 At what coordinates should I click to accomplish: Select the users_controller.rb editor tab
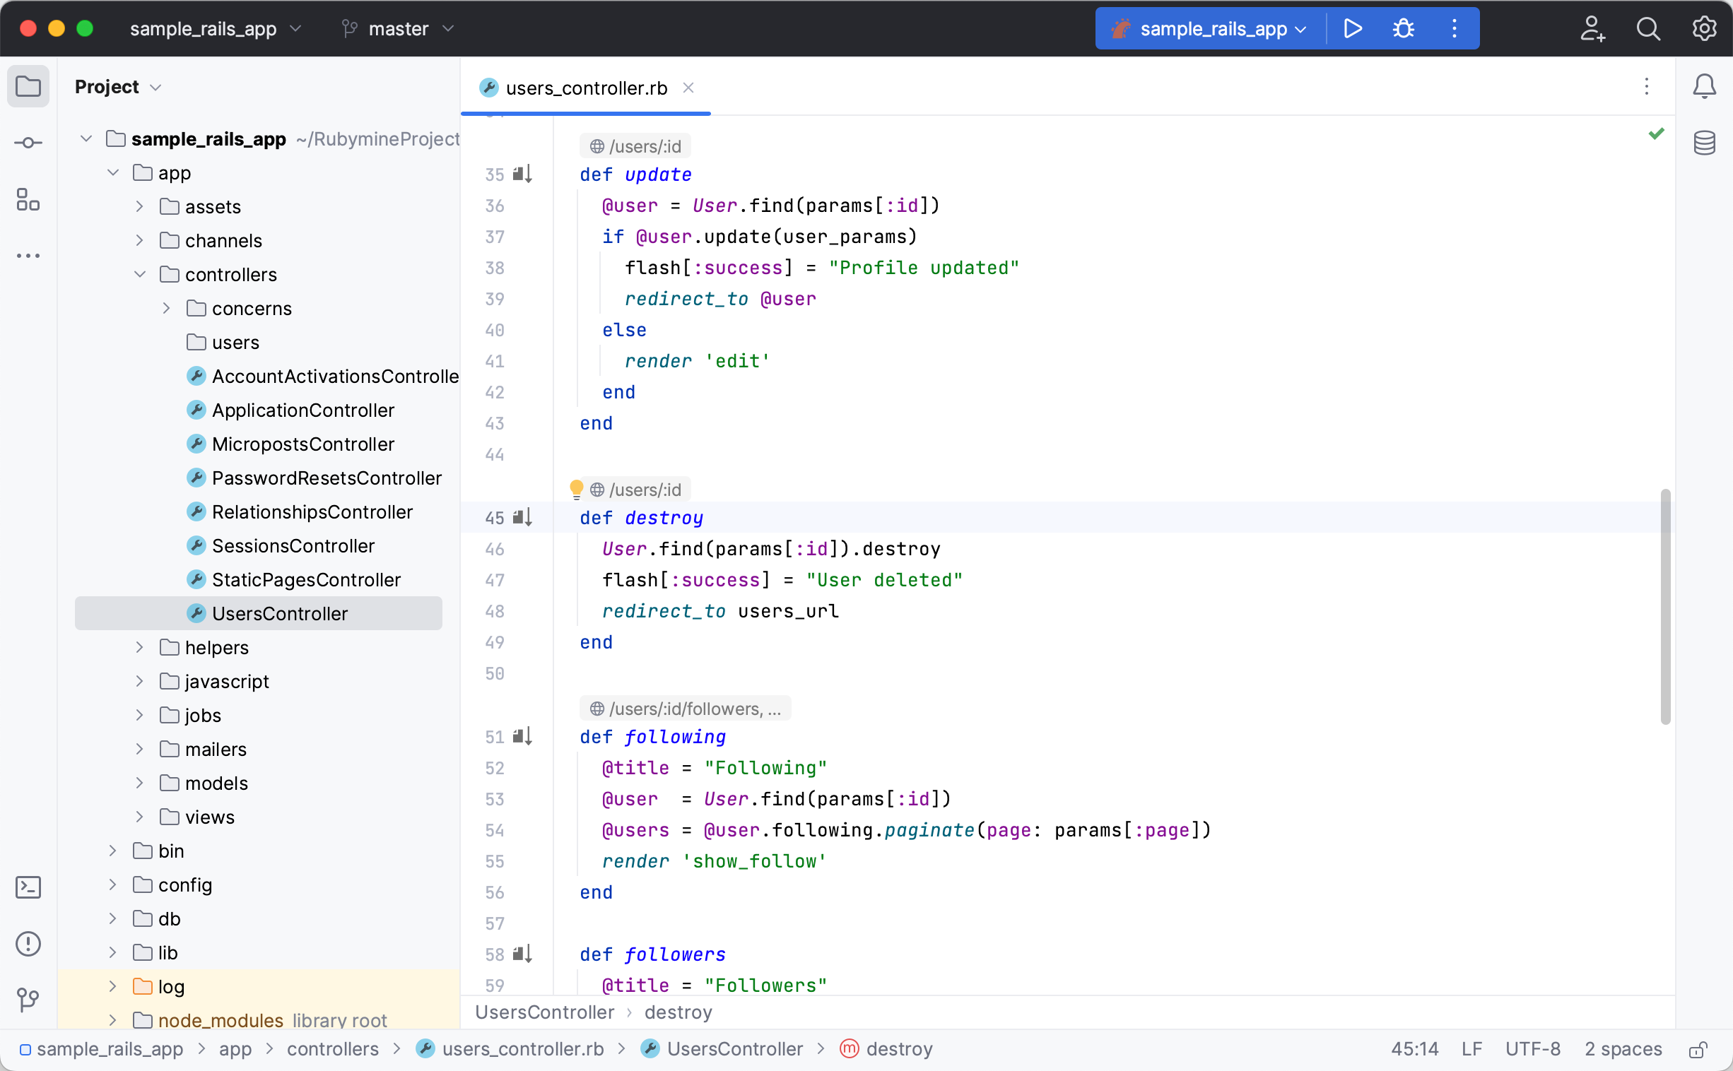[x=586, y=88]
